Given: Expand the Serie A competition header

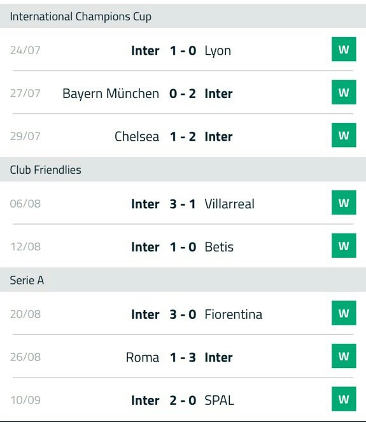Looking at the screenshot, I should [183, 280].
